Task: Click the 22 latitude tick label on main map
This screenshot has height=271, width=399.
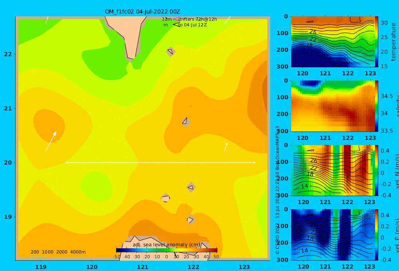Action: click(8, 54)
